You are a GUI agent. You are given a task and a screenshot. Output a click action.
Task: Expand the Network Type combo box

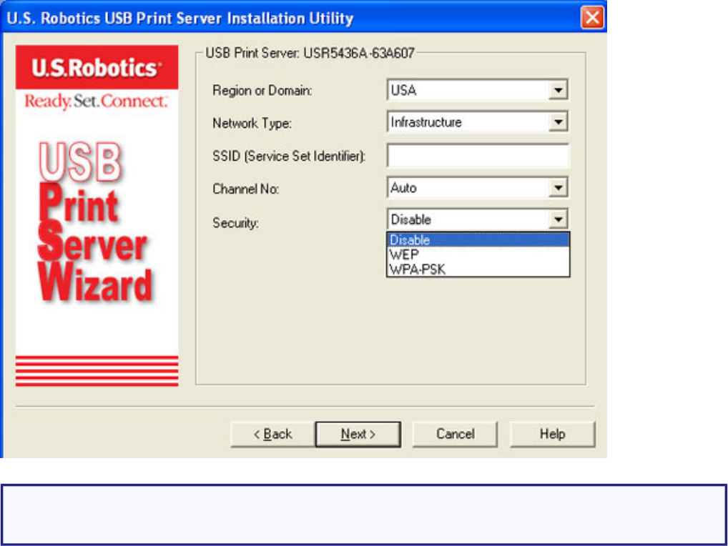pyautogui.click(x=558, y=122)
